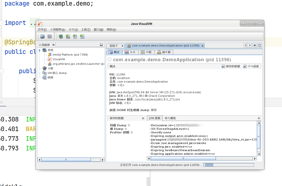This screenshot has height=186, width=282.
Task: Close the DemoApplication (pid 11396) tab
Action: pyautogui.click(x=203, y=46)
